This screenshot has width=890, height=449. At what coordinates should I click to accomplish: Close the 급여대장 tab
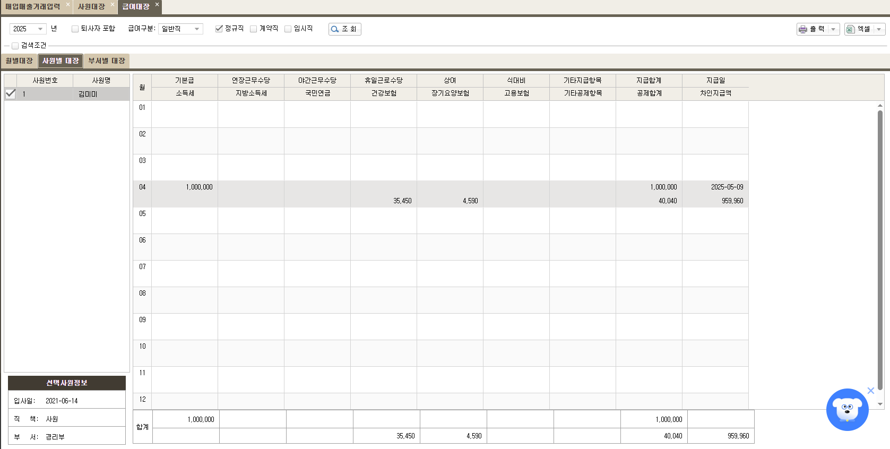157,5
